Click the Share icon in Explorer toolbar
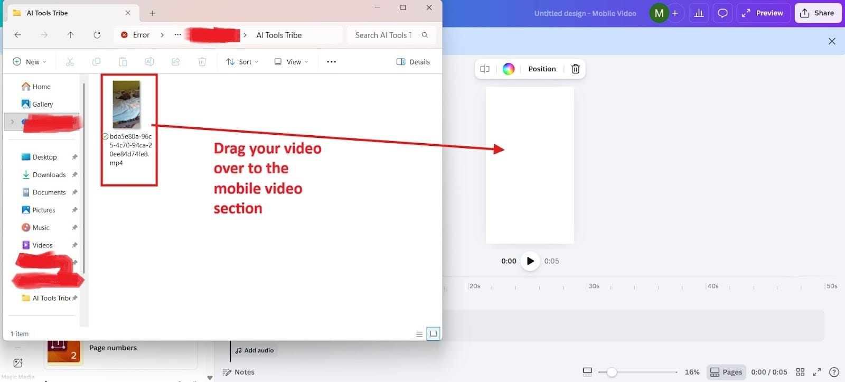Image resolution: width=845 pixels, height=382 pixels. click(176, 62)
